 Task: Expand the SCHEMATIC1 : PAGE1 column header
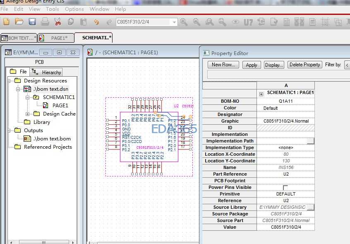(261, 94)
